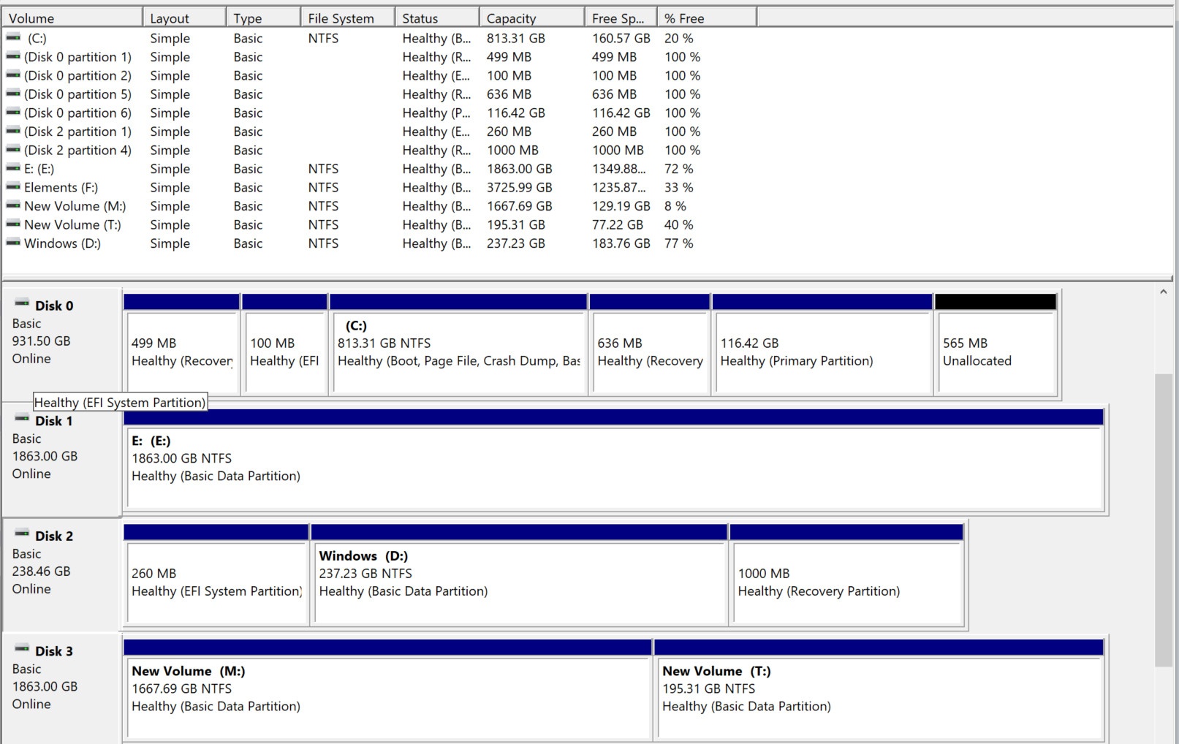Screen dimensions: 1179x744
Task: Select the New Volume (T:) partition block
Action: (x=879, y=691)
